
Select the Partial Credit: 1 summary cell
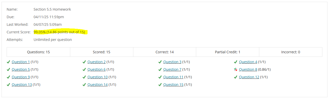[227, 52]
